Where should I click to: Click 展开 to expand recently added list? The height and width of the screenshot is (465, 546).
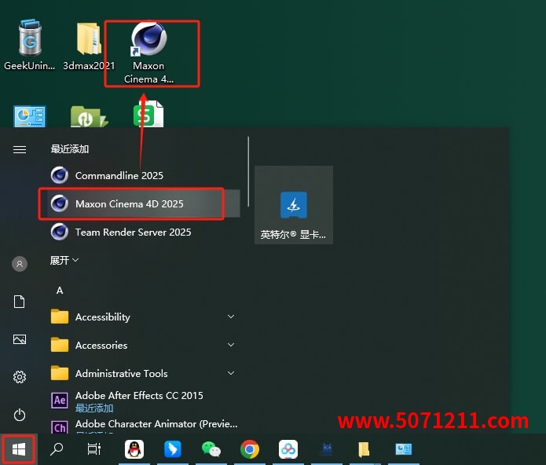click(x=64, y=260)
